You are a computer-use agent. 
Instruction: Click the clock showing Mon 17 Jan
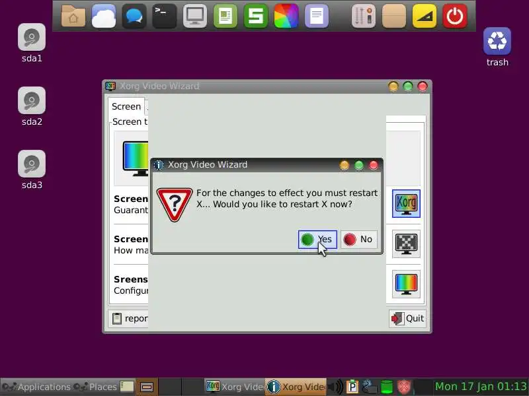(481, 387)
